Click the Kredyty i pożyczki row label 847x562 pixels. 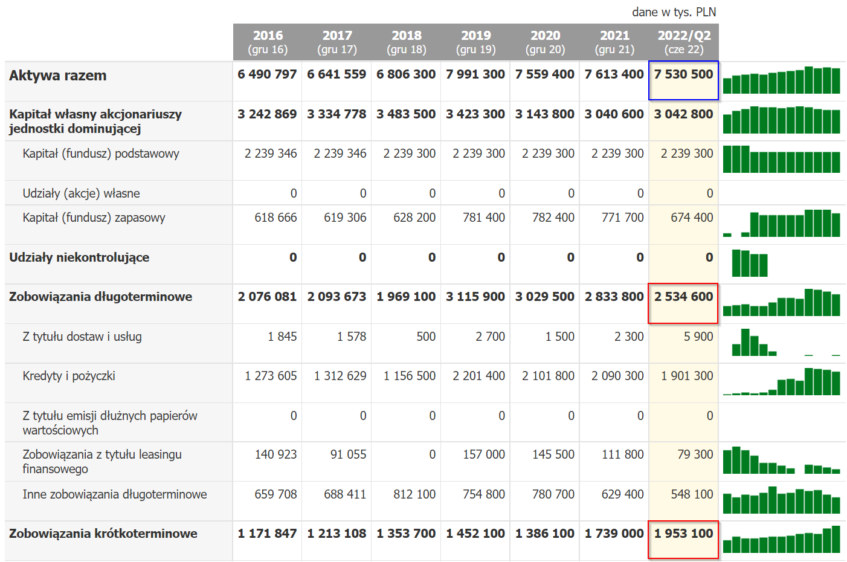coord(69,376)
